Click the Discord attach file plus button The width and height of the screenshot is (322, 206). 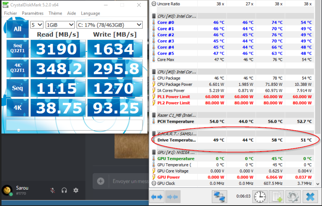click(100, 181)
